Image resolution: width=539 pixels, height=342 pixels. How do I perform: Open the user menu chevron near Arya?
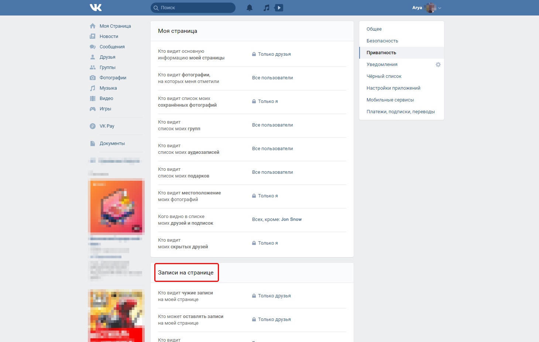point(440,8)
